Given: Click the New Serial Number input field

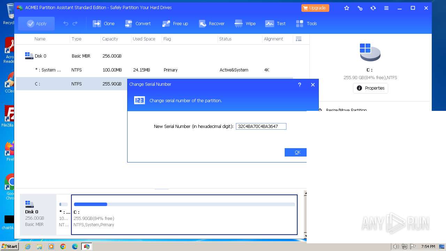Looking at the screenshot, I should point(261,126).
